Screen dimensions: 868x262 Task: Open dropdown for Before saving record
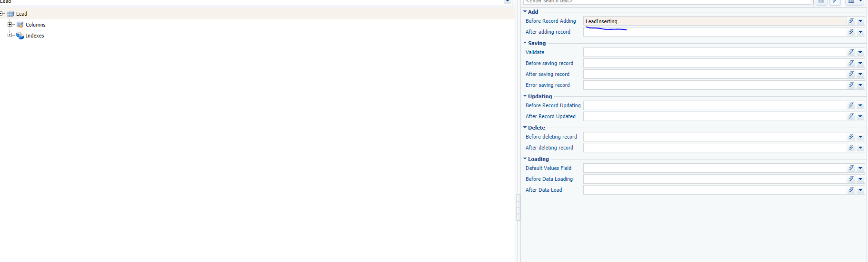pyautogui.click(x=860, y=63)
